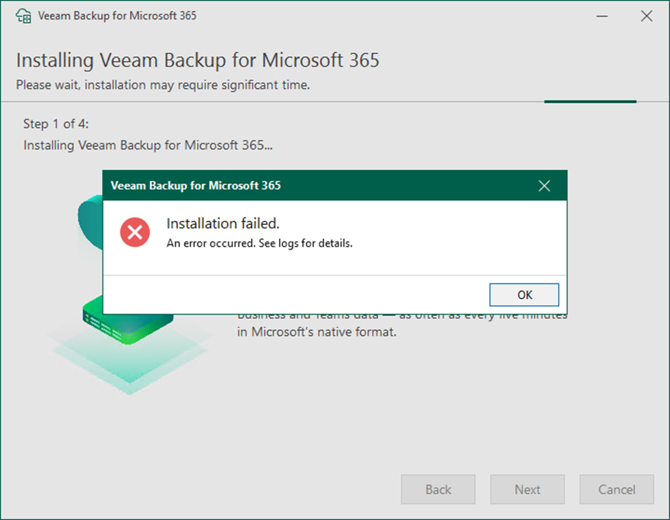Image resolution: width=670 pixels, height=520 pixels.
Task: Click the 'Please wait, installation may require significant time.' subtitle
Action: [x=163, y=85]
